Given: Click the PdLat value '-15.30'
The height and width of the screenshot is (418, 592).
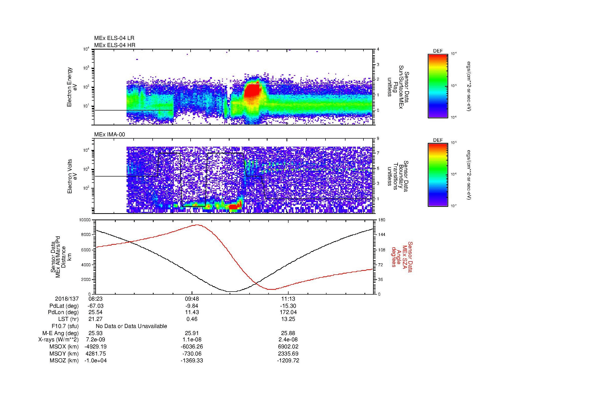Looking at the screenshot, I should pos(288,306).
